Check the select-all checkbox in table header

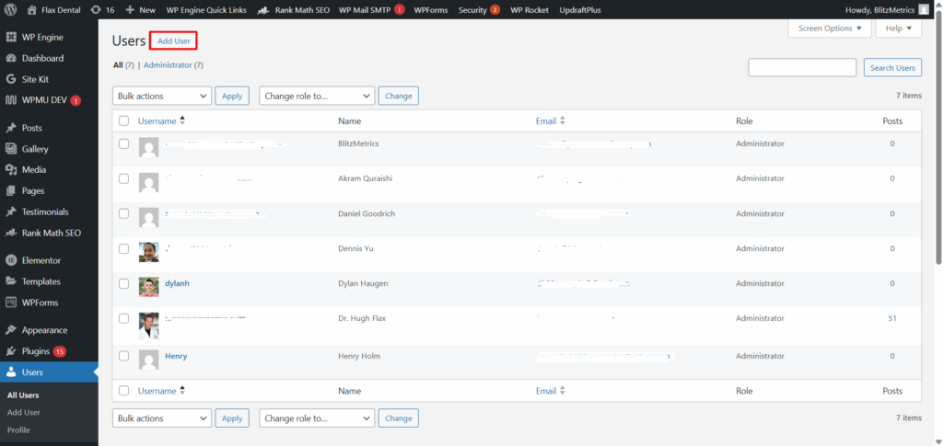pyautogui.click(x=123, y=121)
